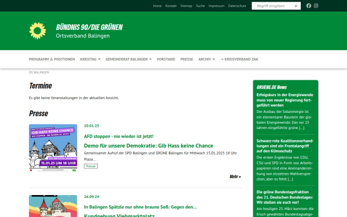Open Programm & Positionen menu item

point(52,59)
